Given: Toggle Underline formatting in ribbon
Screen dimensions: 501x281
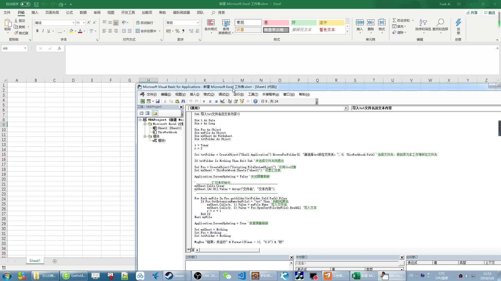Looking at the screenshot, I should click(x=49, y=31).
